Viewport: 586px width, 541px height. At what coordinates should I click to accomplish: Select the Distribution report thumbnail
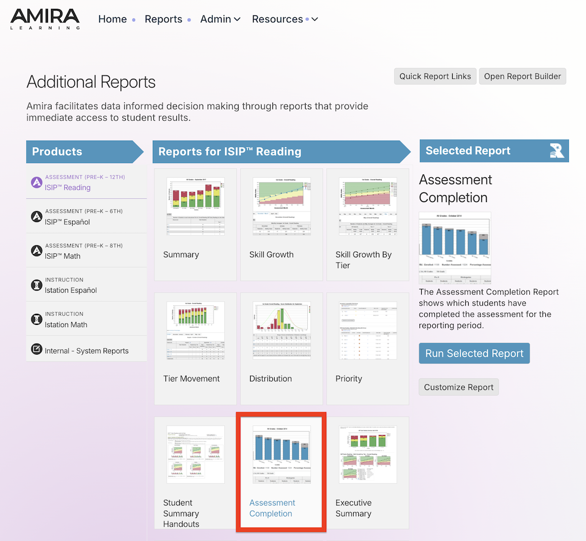coord(282,331)
